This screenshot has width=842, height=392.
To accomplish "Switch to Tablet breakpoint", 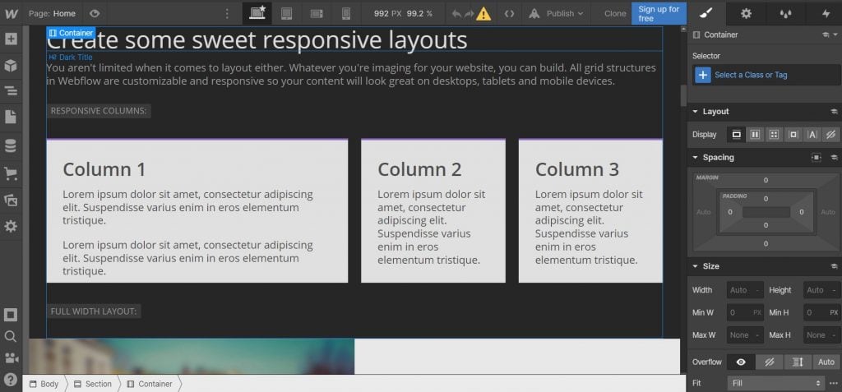I will 287,13.
